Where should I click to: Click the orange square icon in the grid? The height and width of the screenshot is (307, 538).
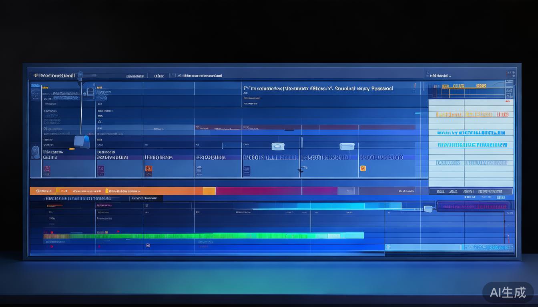(363, 168)
